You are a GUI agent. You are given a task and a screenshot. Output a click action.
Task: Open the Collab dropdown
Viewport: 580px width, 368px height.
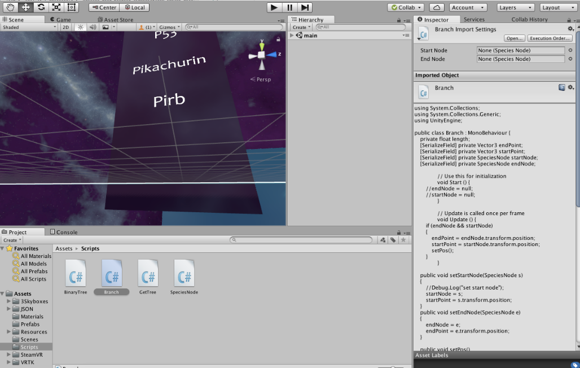(406, 7)
